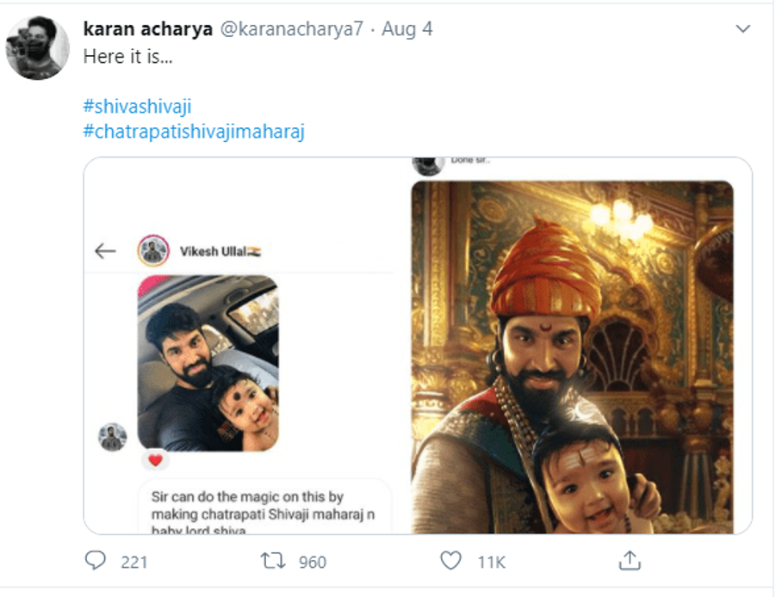The width and height of the screenshot is (782, 597).
Task: Open the Aug 4 tweet timestamp
Action: 407,28
